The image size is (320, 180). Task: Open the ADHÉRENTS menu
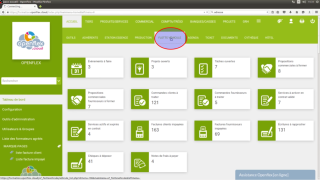coord(90,38)
